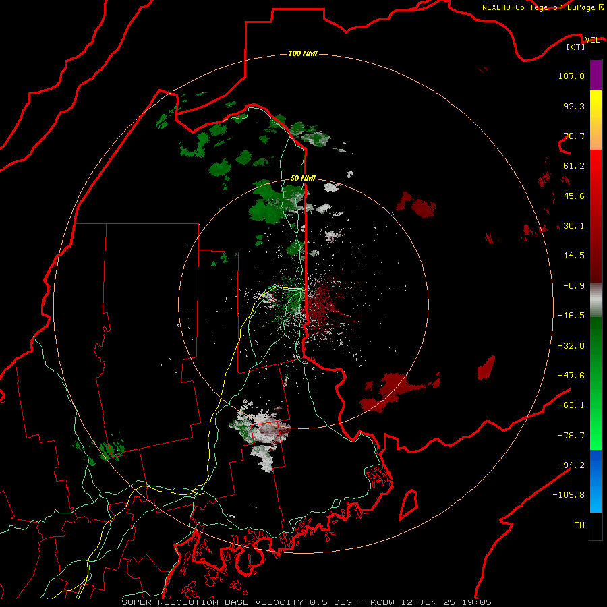
Task: Click the -16.5 velocity scale value
Action: pyautogui.click(x=571, y=316)
